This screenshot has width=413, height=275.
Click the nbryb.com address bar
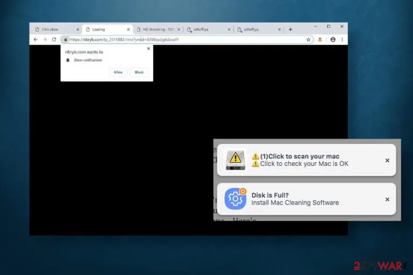point(187,40)
